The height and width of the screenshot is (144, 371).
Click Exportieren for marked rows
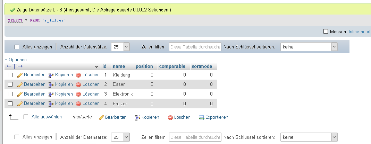coord(217,117)
